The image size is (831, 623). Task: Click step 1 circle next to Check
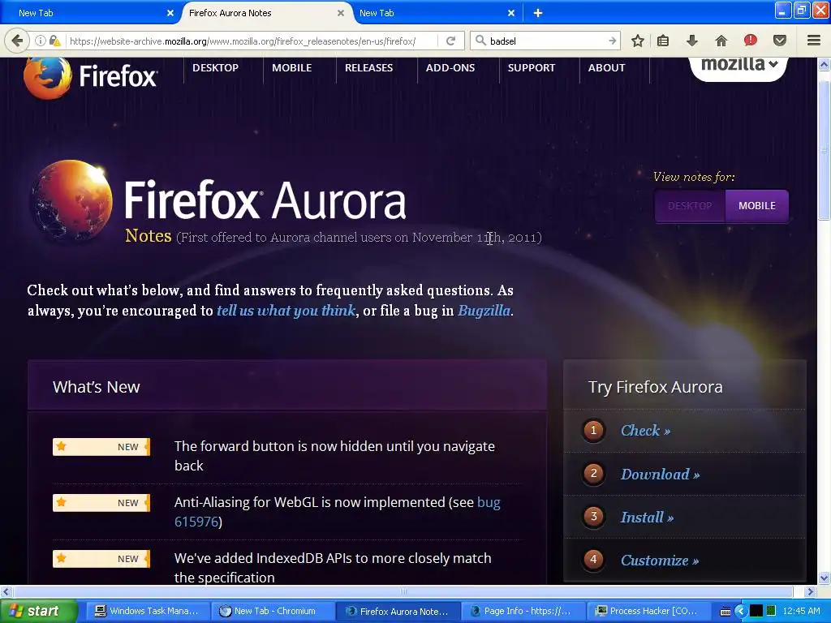[593, 431]
